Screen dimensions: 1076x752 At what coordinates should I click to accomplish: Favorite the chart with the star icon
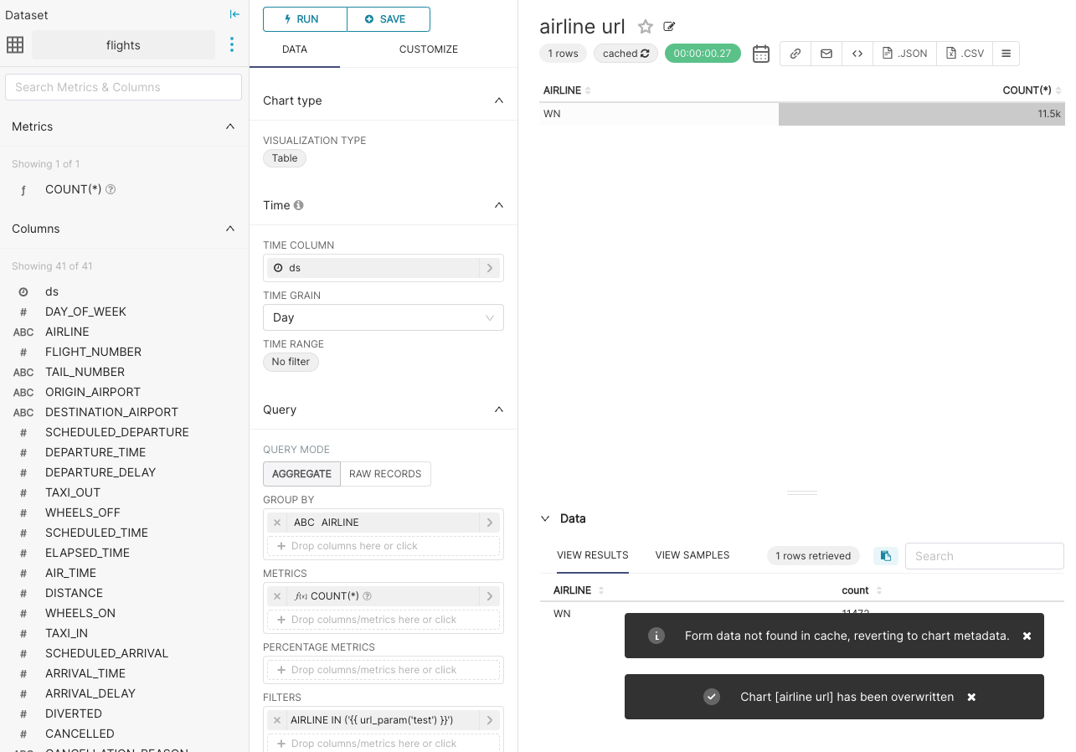[x=646, y=27]
